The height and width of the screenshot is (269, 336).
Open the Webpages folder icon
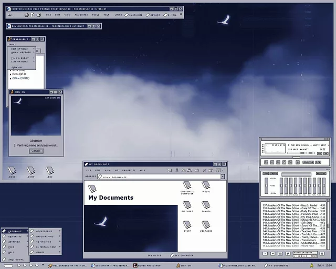pos(206,224)
